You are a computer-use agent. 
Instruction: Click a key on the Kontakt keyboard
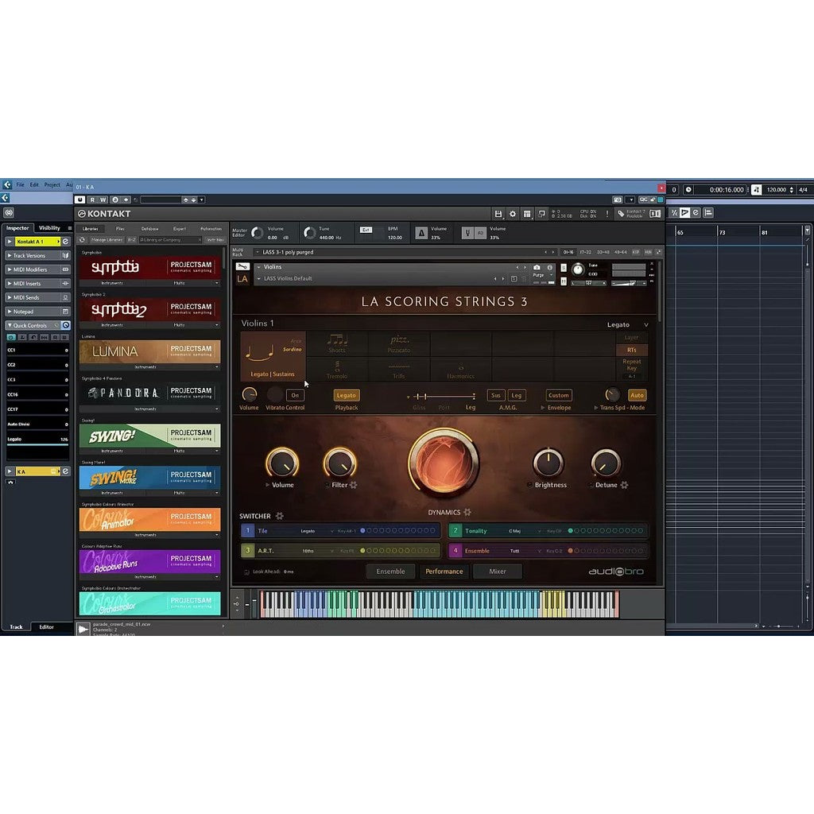click(439, 604)
